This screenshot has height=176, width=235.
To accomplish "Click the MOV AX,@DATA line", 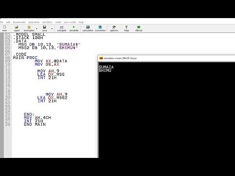I will tap(51, 61).
